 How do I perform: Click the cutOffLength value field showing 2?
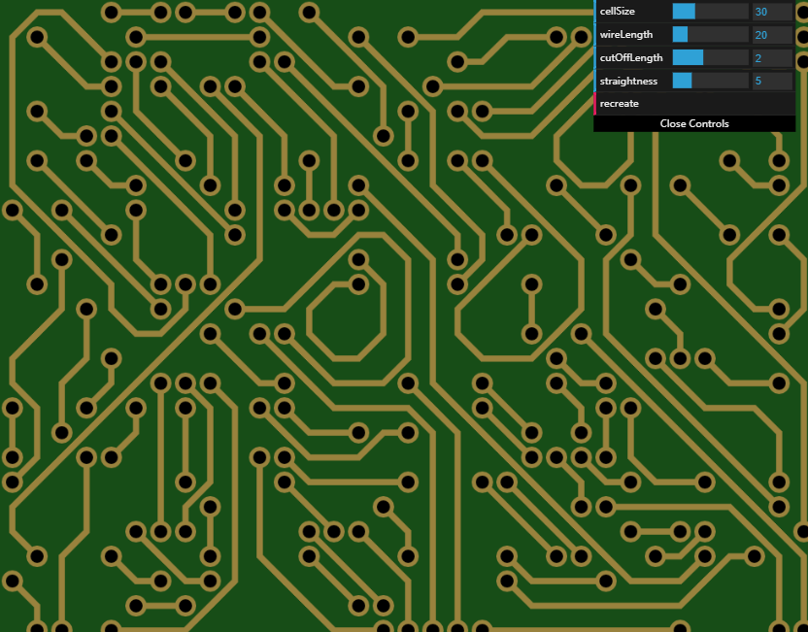pyautogui.click(x=772, y=57)
